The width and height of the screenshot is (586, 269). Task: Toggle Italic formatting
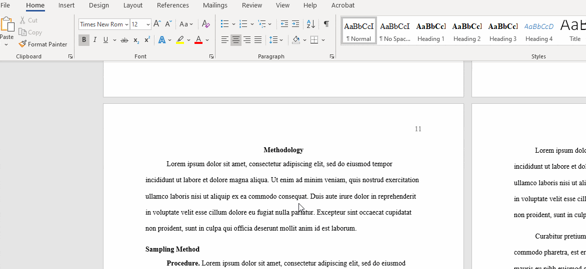[94, 40]
